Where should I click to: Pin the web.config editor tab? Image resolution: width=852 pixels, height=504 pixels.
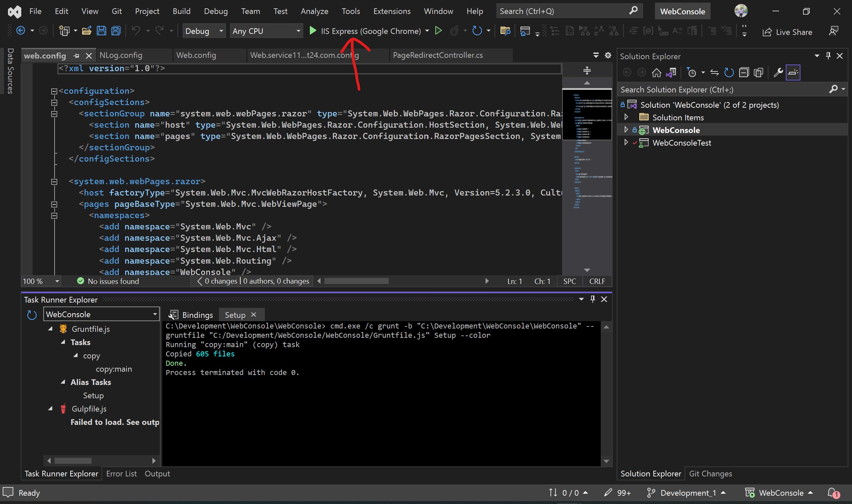click(76, 56)
